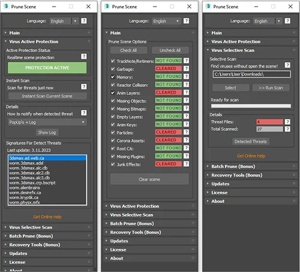Click the Uncheck All button
The height and width of the screenshot is (272, 300).
pos(170,50)
